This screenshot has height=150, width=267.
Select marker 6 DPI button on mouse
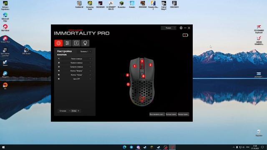tap(144, 76)
